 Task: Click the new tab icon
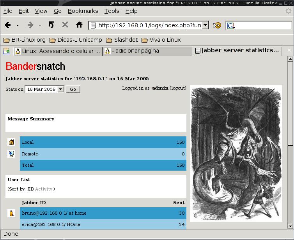point(6,51)
